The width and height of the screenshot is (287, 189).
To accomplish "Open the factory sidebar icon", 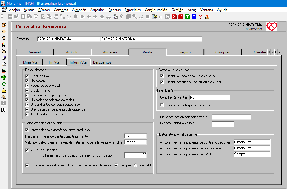I will pyautogui.click(x=4, y=51).
